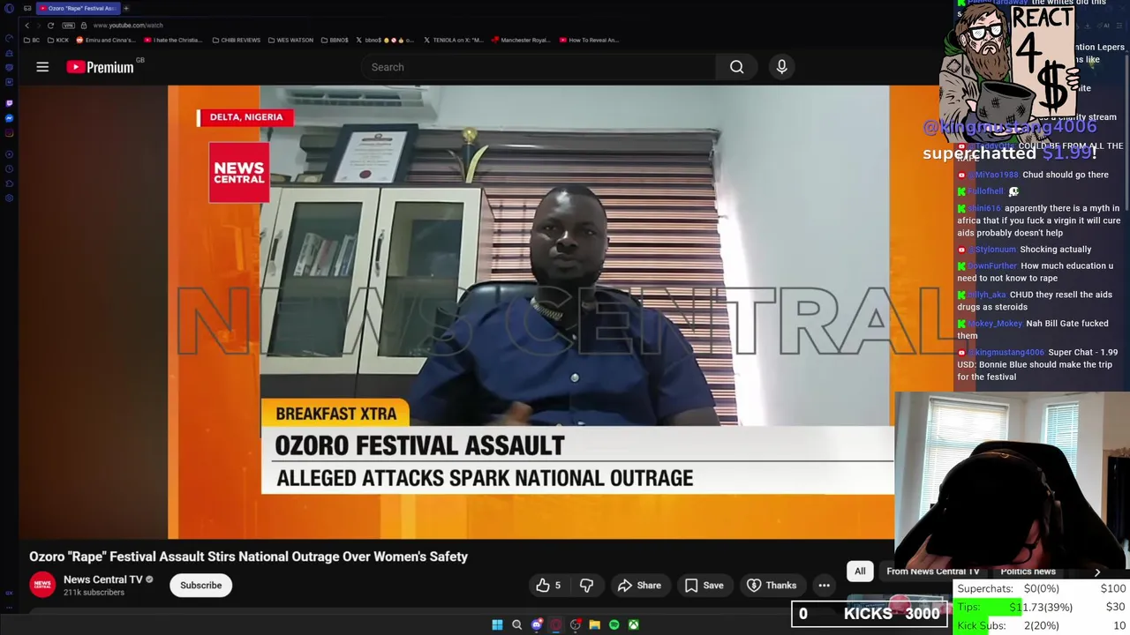Open the BC bookmarks folder
Viewport: 1130px width, 635px height.
click(x=32, y=40)
